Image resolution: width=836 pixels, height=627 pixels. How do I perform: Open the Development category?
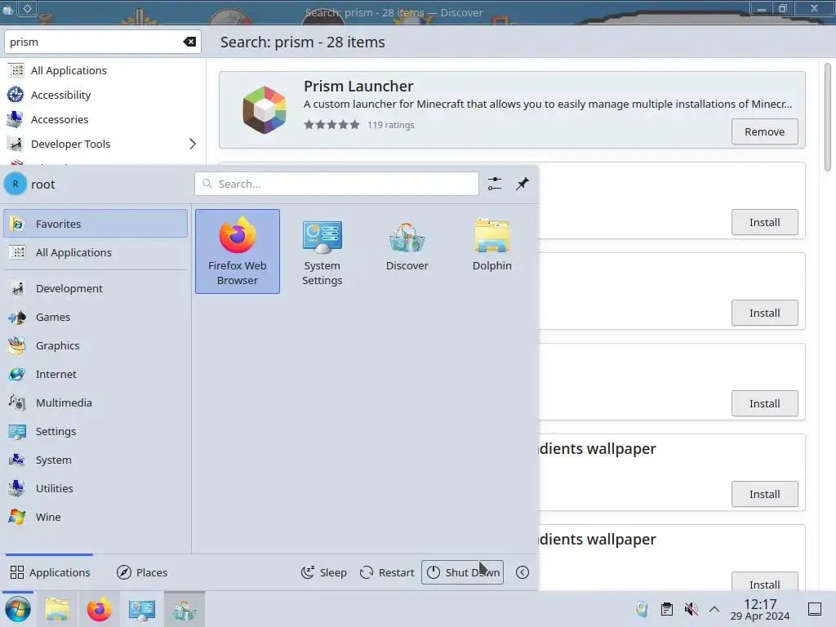tap(96, 288)
